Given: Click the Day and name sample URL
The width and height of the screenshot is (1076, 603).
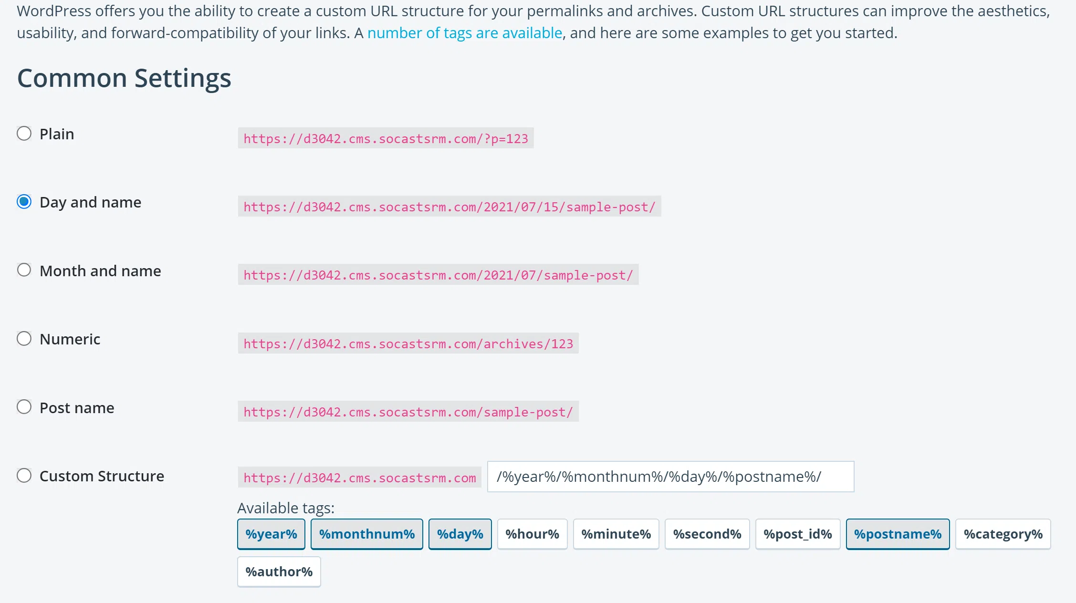Looking at the screenshot, I should (449, 207).
